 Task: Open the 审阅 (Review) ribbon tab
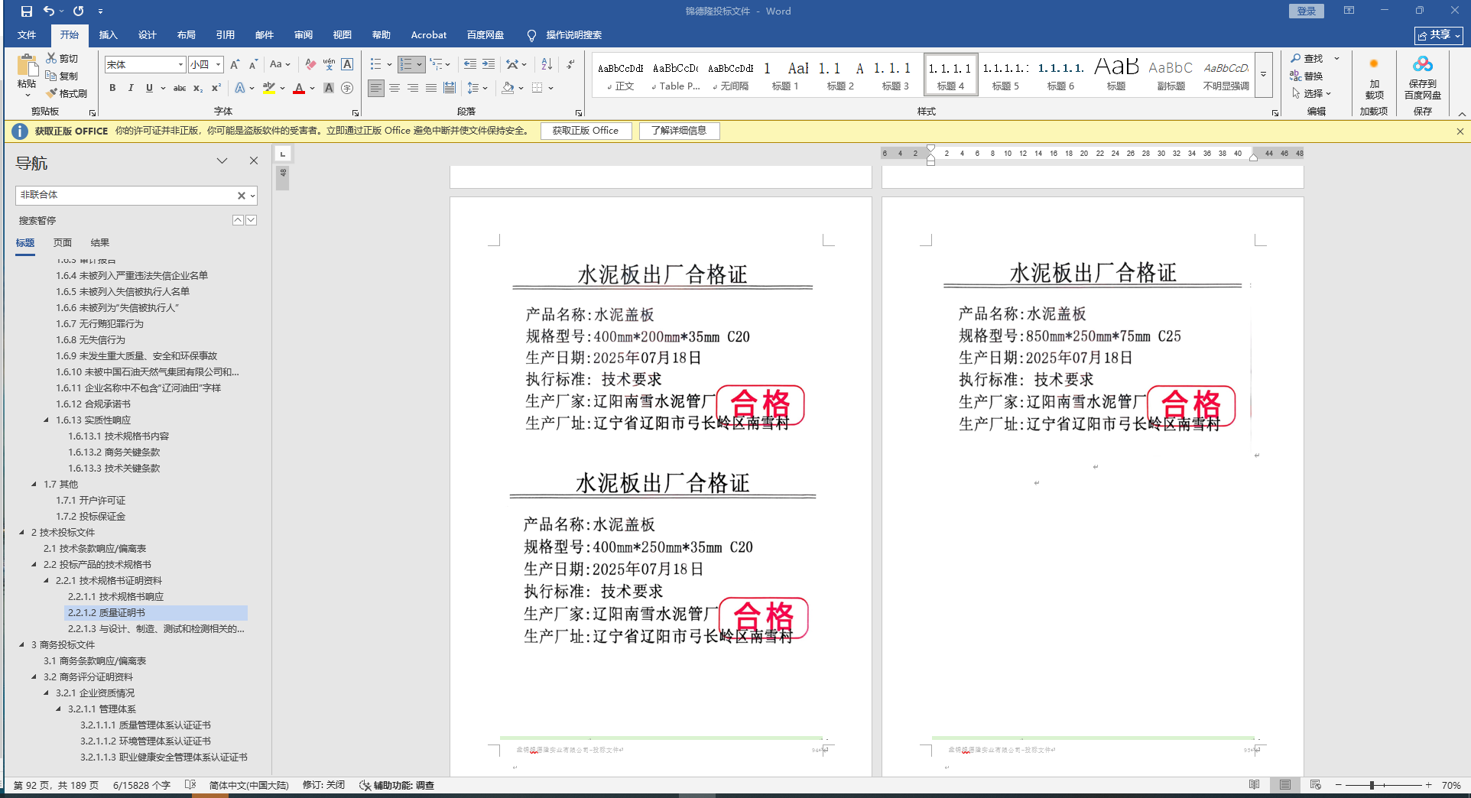[x=304, y=35]
